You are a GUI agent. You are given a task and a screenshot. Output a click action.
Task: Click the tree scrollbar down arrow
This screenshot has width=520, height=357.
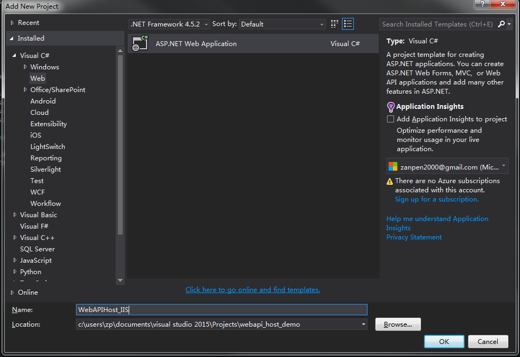120,281
